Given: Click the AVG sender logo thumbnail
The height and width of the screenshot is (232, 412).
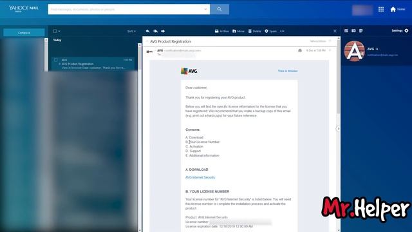Looking at the screenshot, I should (149, 52).
